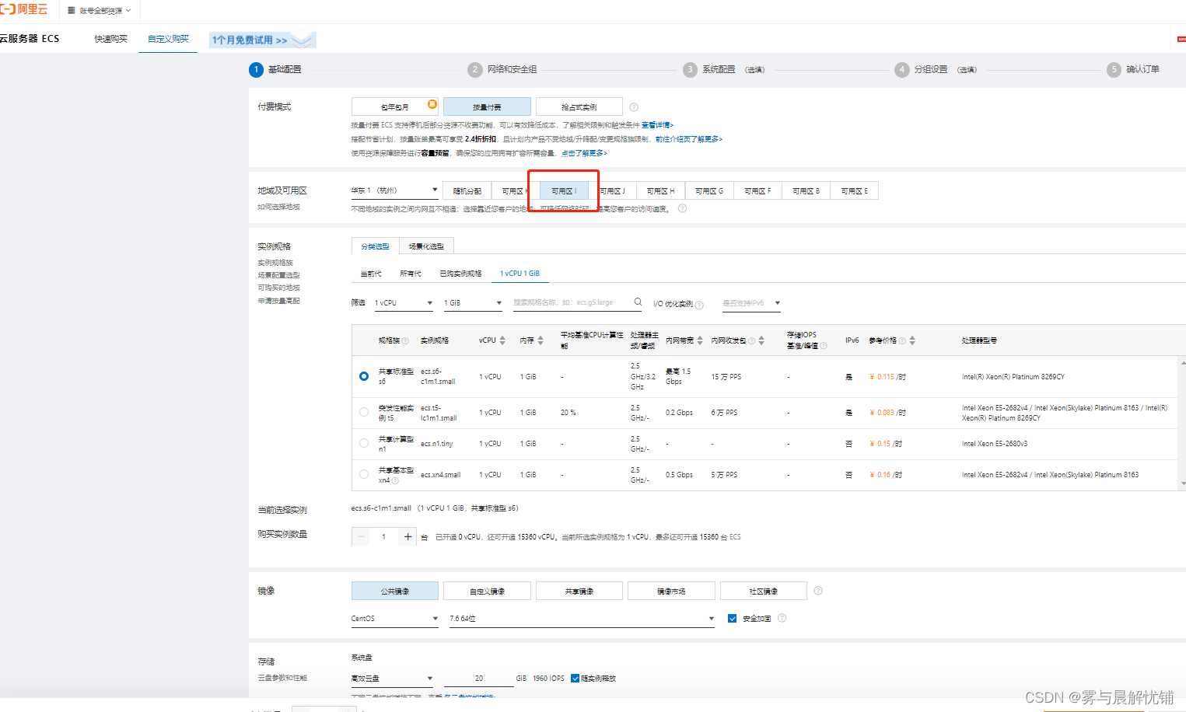Select the ecs.s6-c1m1.small radio button
This screenshot has width=1186, height=712.
tap(364, 376)
